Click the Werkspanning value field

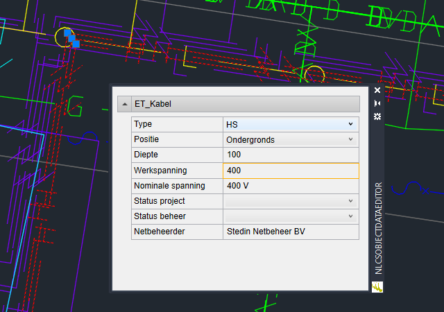[x=290, y=170]
